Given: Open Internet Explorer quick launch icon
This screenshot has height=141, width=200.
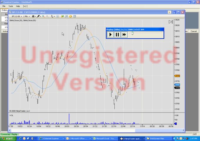Looking at the screenshot, I should [x=20, y=138].
